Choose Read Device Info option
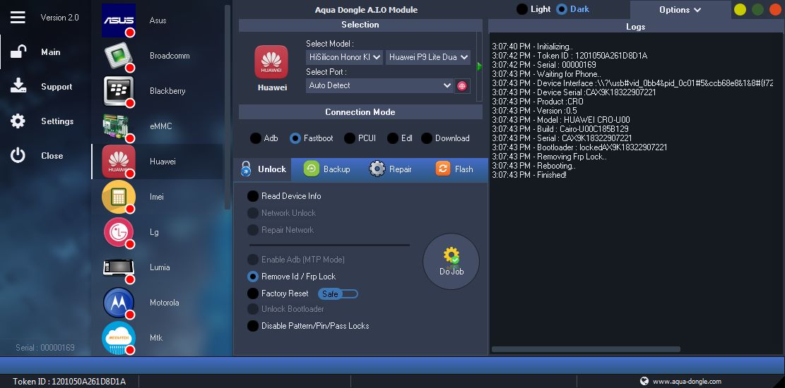Screen dimensions: 785x388 (x=284, y=196)
